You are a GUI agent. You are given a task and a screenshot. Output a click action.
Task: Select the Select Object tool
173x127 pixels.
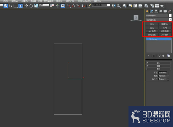6,6
